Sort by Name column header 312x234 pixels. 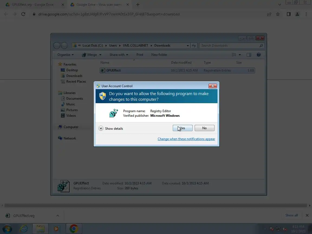tap(105, 63)
